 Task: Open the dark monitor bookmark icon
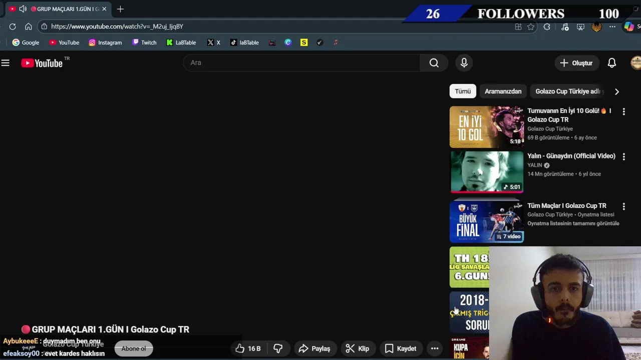(272, 42)
